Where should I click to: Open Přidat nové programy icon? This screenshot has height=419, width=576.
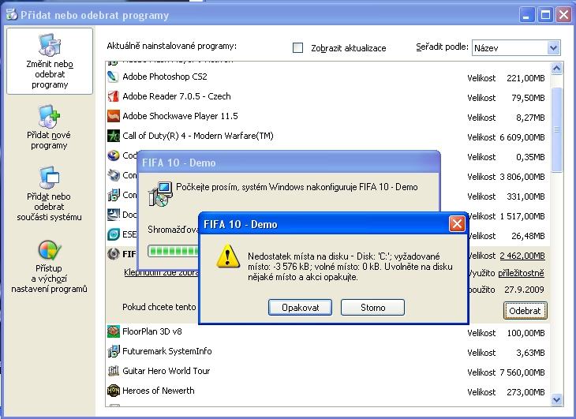[x=49, y=116]
